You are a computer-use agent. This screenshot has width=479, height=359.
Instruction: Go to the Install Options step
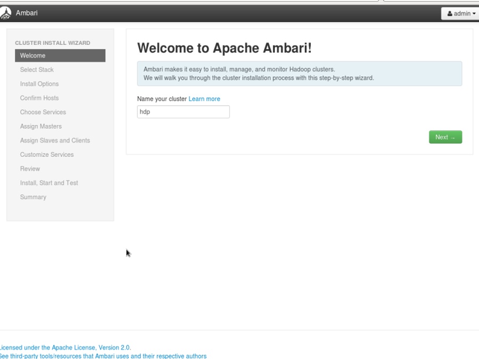tap(39, 84)
